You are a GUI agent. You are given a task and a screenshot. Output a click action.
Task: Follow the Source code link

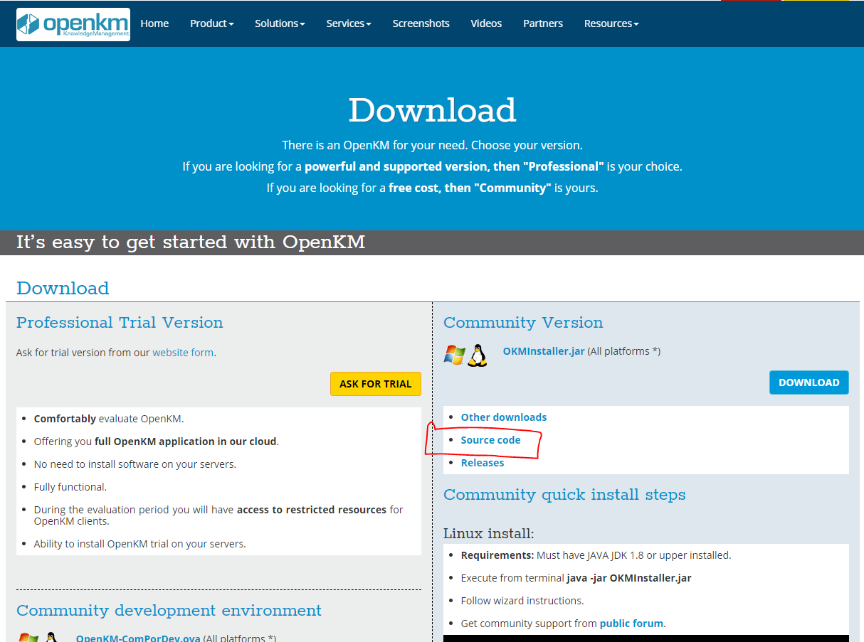pos(490,440)
